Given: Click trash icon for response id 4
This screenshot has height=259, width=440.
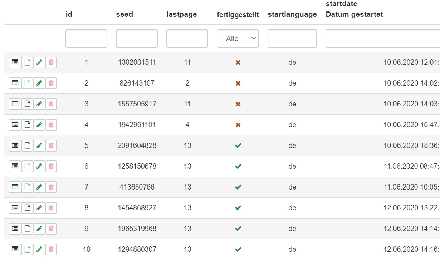Looking at the screenshot, I should click(x=51, y=125).
